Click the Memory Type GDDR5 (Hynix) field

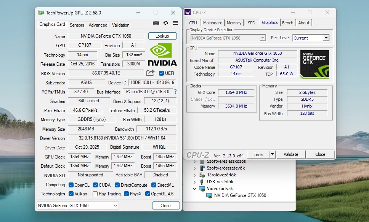click(91, 119)
